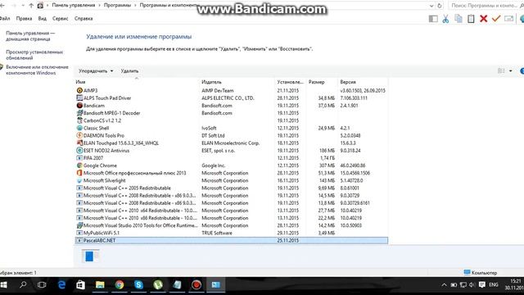Open Task View on the taskbar
The height and width of the screenshot is (295, 524).
[x=42, y=285]
